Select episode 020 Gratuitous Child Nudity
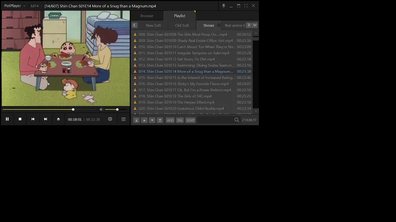 click(192, 109)
